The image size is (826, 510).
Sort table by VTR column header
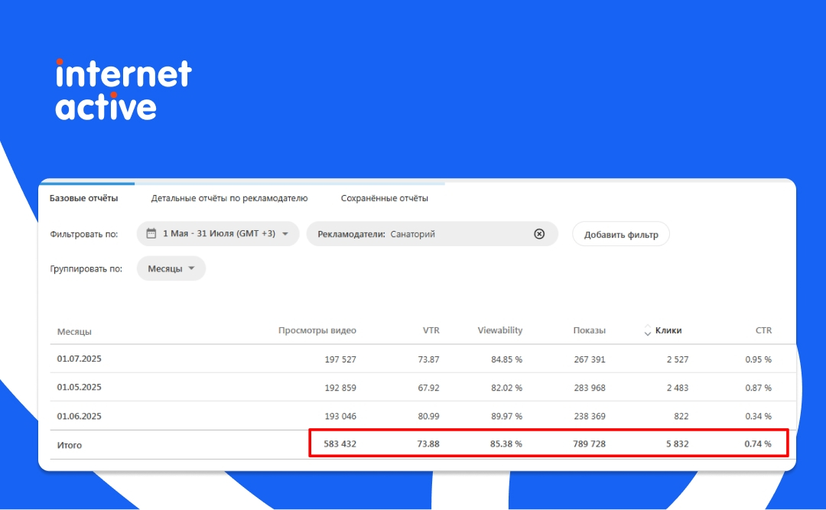[431, 330]
